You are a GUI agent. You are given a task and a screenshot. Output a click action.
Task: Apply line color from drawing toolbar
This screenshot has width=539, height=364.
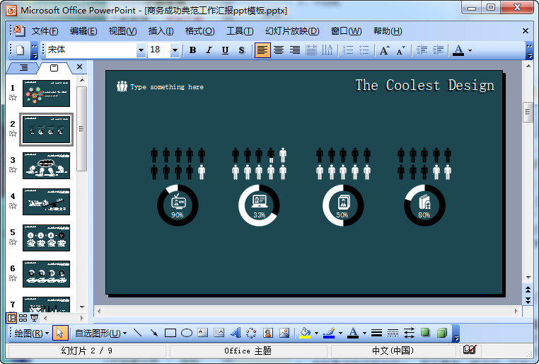[329, 333]
